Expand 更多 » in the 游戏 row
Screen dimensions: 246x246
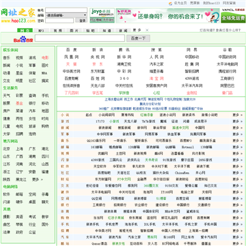[x=238, y=122]
